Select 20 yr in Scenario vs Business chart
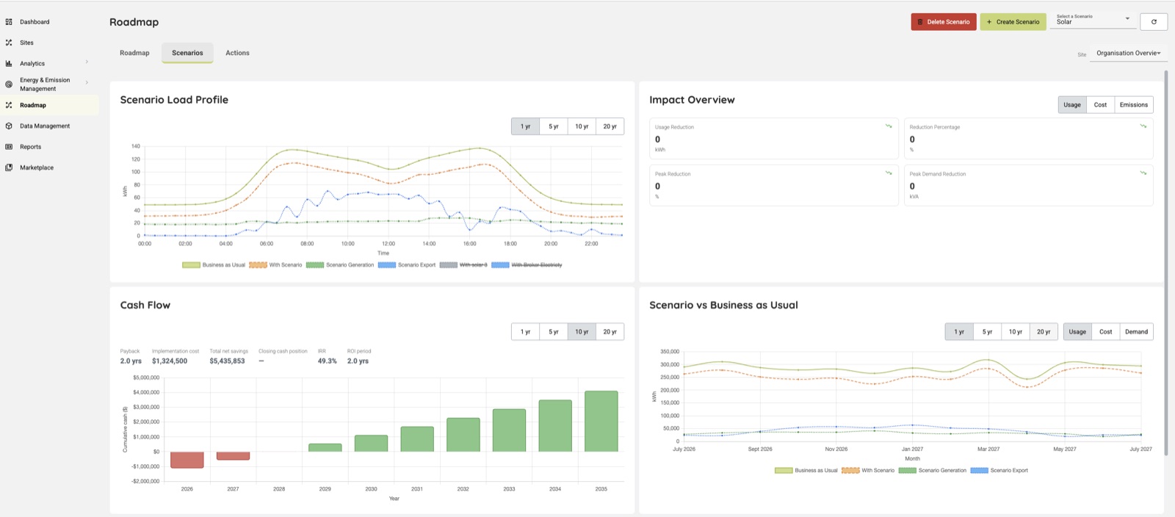 click(1044, 332)
